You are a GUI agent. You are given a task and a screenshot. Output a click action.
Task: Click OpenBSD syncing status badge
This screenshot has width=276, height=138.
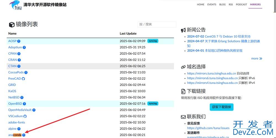pyautogui.click(x=153, y=104)
